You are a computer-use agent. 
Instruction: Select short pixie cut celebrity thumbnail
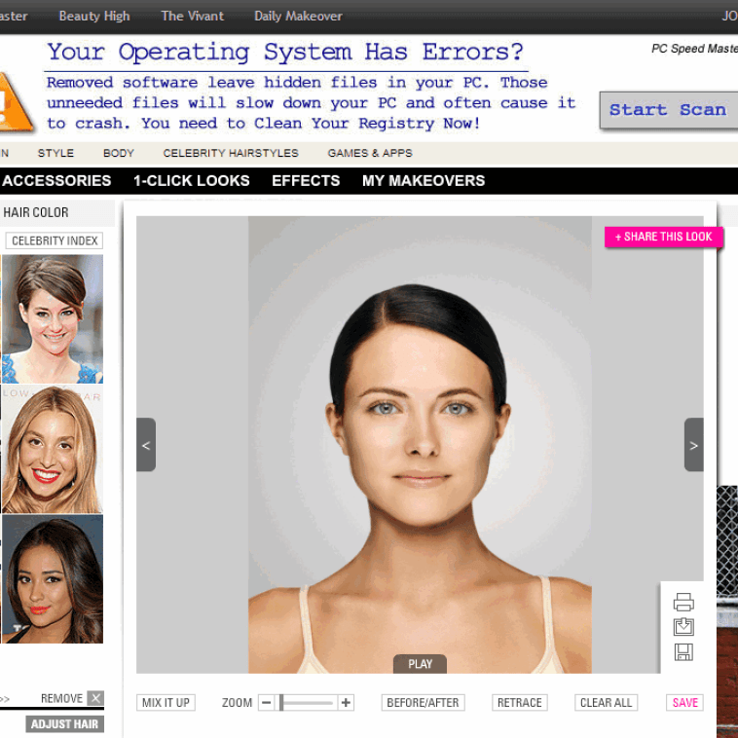point(53,318)
